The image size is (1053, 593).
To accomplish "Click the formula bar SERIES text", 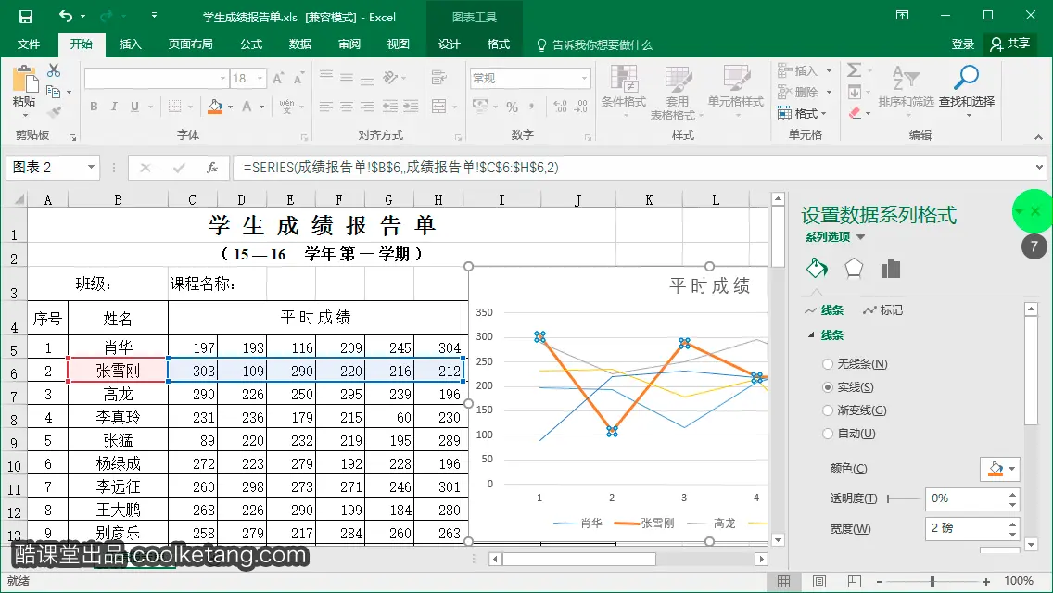I will (x=401, y=167).
